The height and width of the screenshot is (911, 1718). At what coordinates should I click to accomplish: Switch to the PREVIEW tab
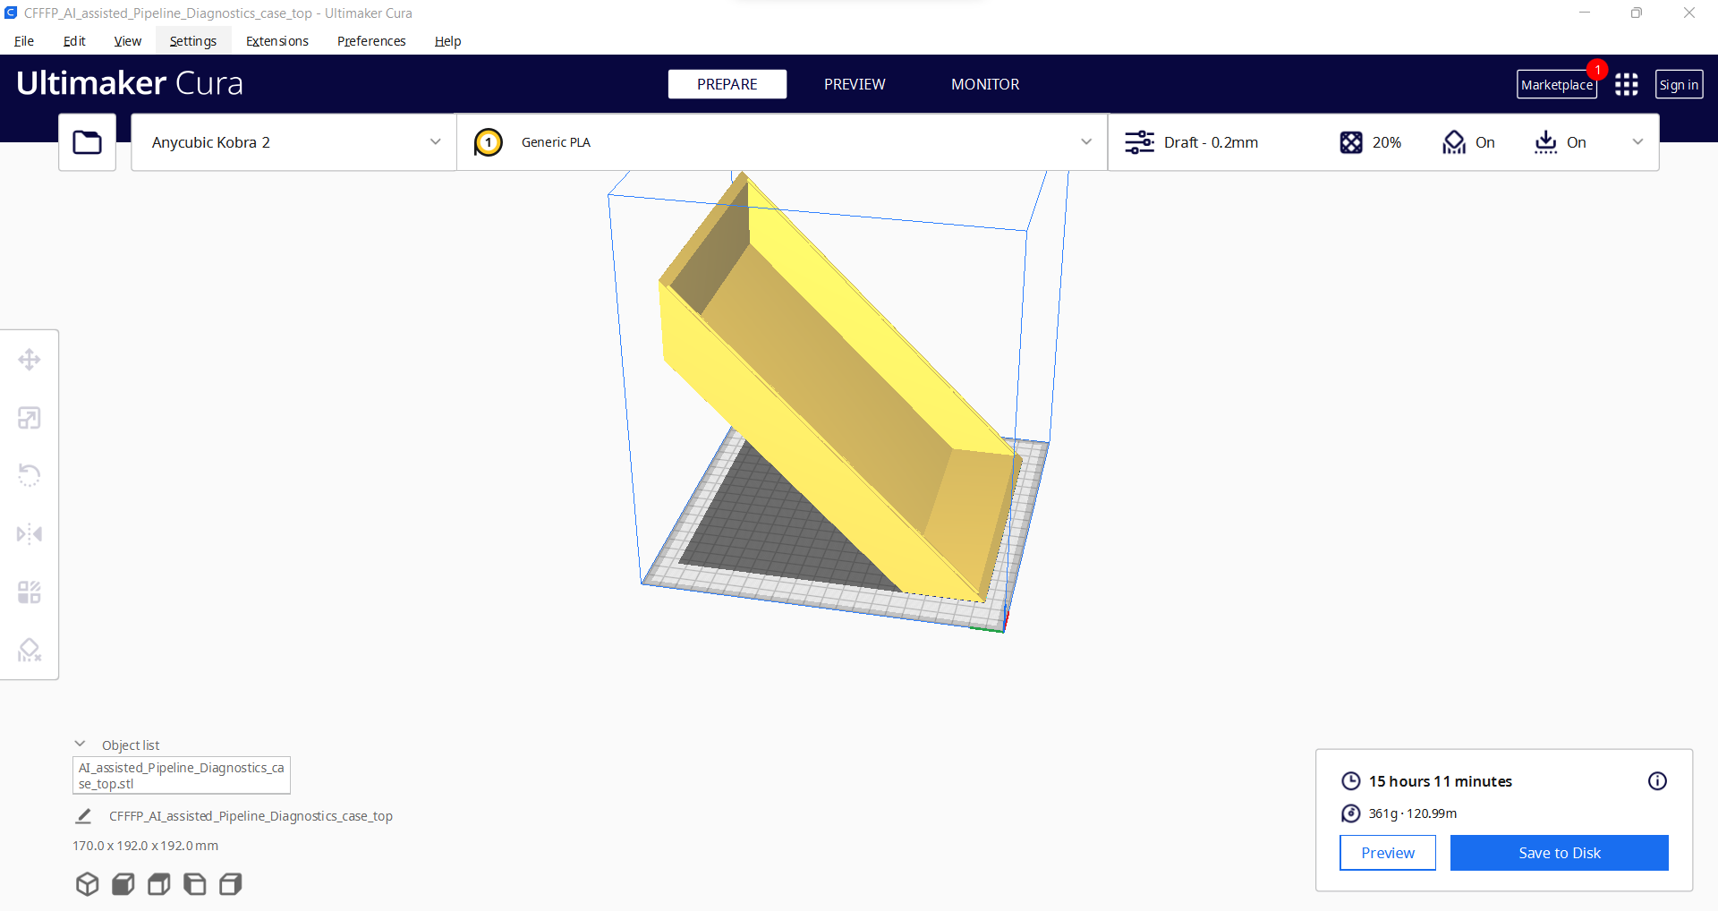pos(854,83)
